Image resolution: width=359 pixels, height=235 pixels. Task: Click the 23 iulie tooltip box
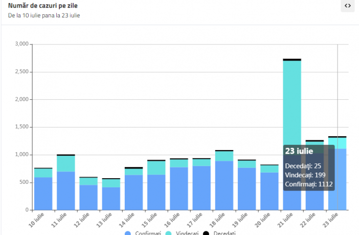click(308, 168)
